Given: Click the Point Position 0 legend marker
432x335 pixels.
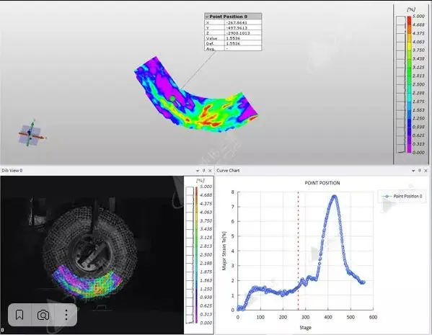Looking at the screenshot, I should coord(387,196).
